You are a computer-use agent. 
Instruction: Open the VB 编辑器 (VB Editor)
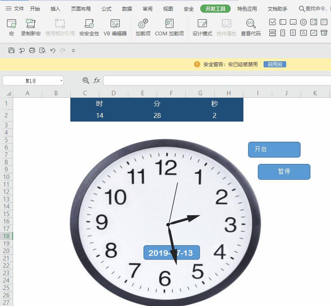point(116,26)
